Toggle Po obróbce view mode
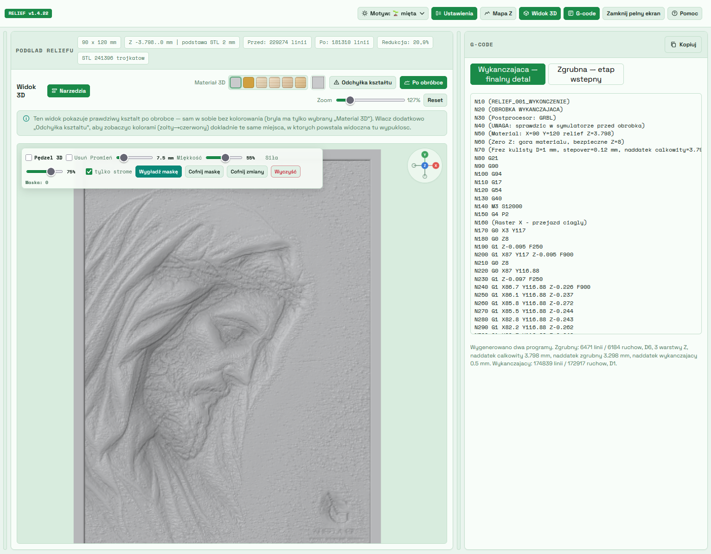 click(x=423, y=83)
